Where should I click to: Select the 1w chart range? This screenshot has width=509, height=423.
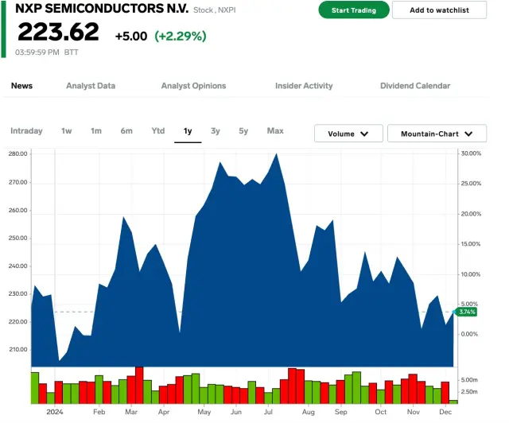[x=67, y=131]
